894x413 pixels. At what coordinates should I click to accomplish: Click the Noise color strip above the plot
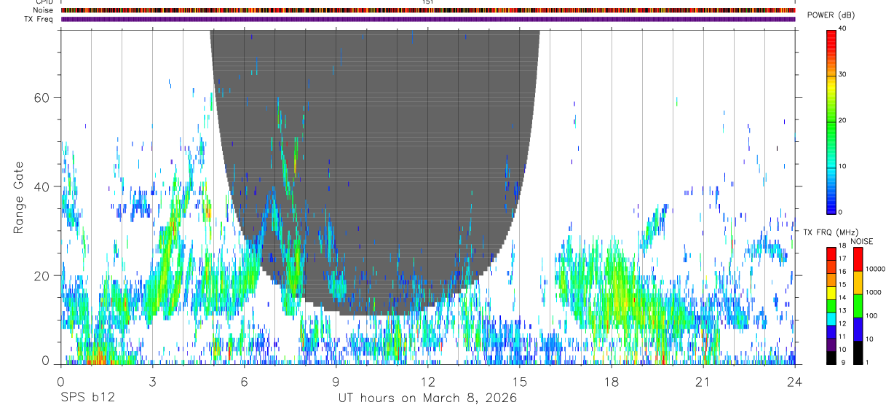point(428,10)
